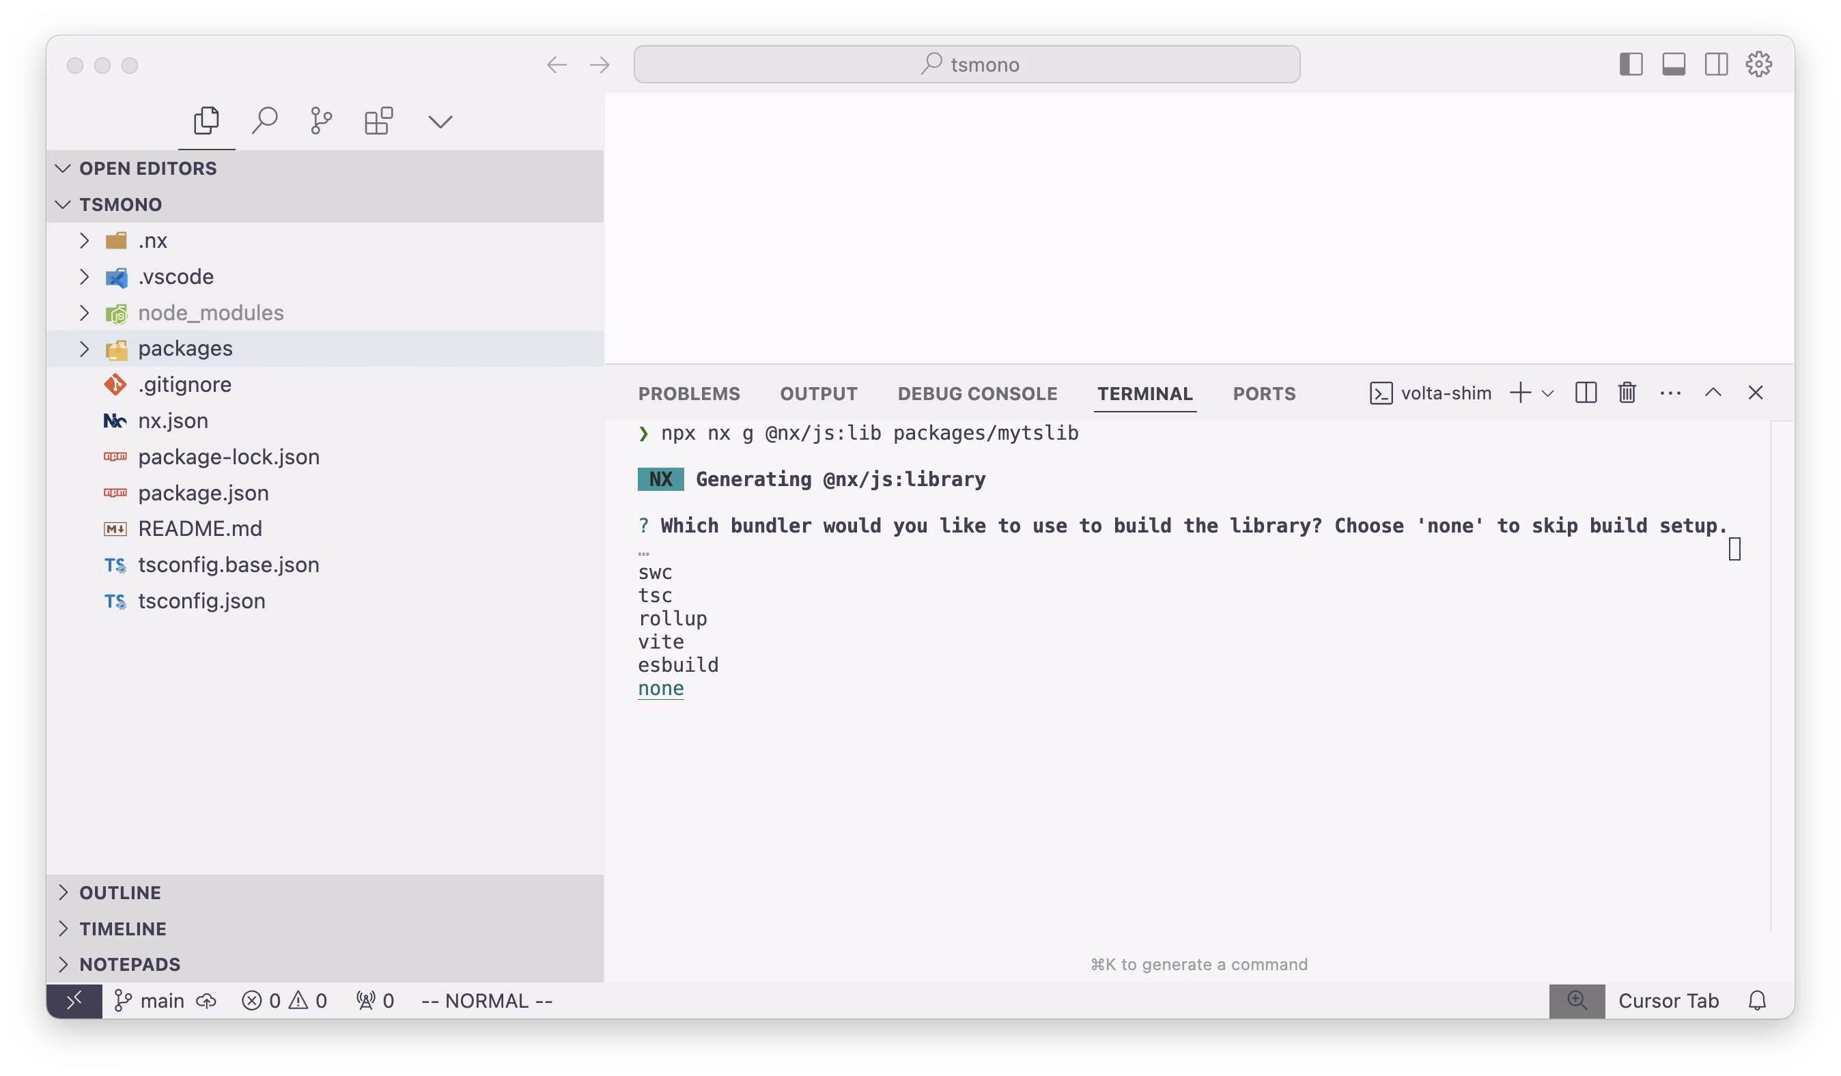This screenshot has height=1076, width=1841.
Task: Open the Source Control view icon
Action: (322, 122)
